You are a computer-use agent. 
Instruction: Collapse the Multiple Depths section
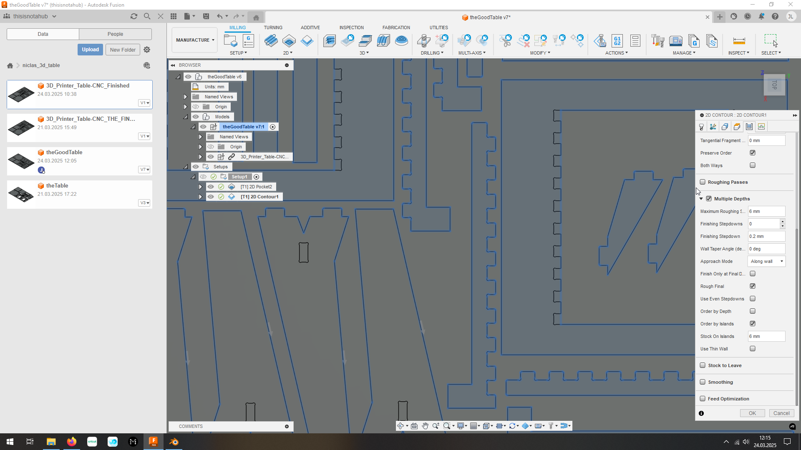point(701,199)
